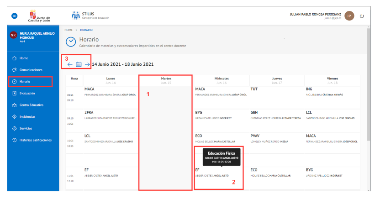
Task: Open Incidencias in the sidebar
Action: point(27,116)
